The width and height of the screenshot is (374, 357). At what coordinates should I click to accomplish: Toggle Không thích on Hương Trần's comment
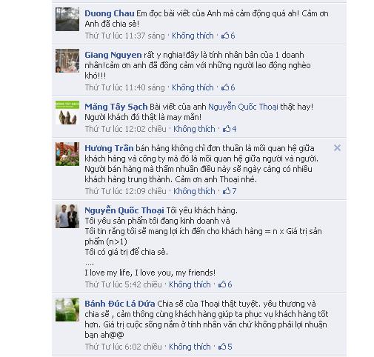[194, 191]
